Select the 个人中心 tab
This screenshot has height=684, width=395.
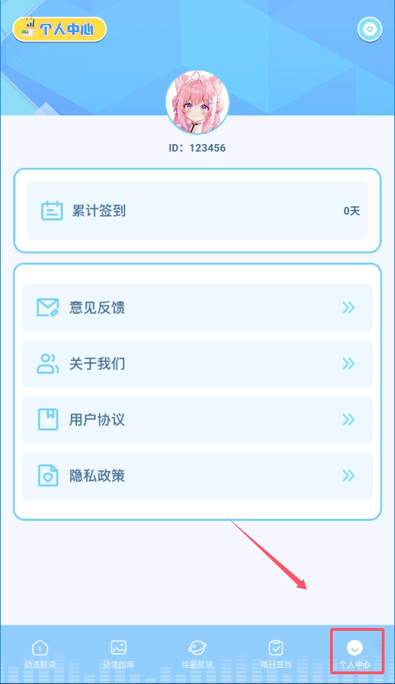(x=355, y=654)
